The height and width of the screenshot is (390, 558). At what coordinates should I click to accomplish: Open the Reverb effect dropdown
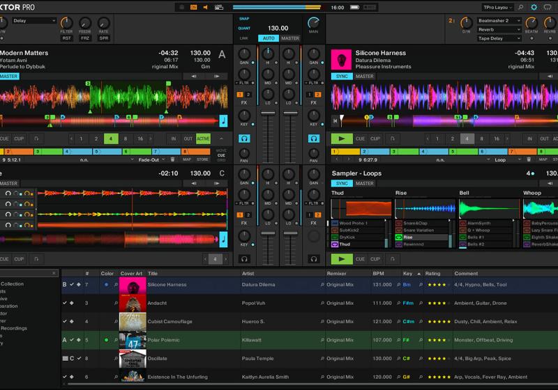click(x=499, y=29)
